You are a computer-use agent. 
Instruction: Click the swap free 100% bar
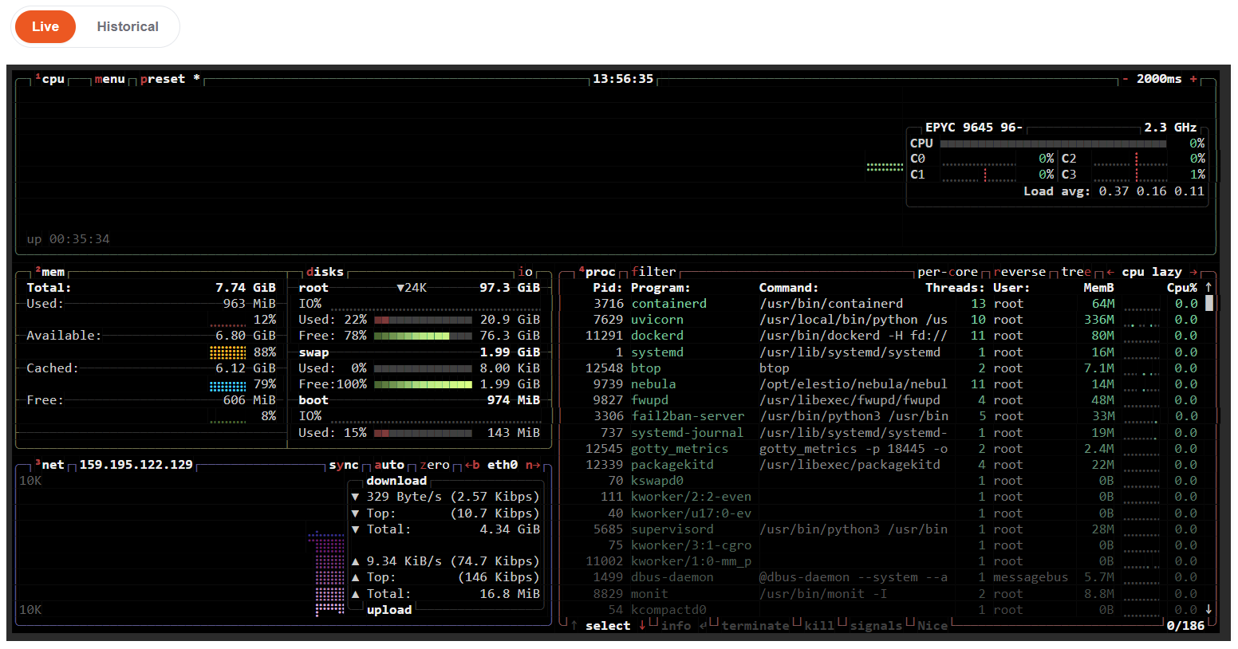[x=423, y=384]
